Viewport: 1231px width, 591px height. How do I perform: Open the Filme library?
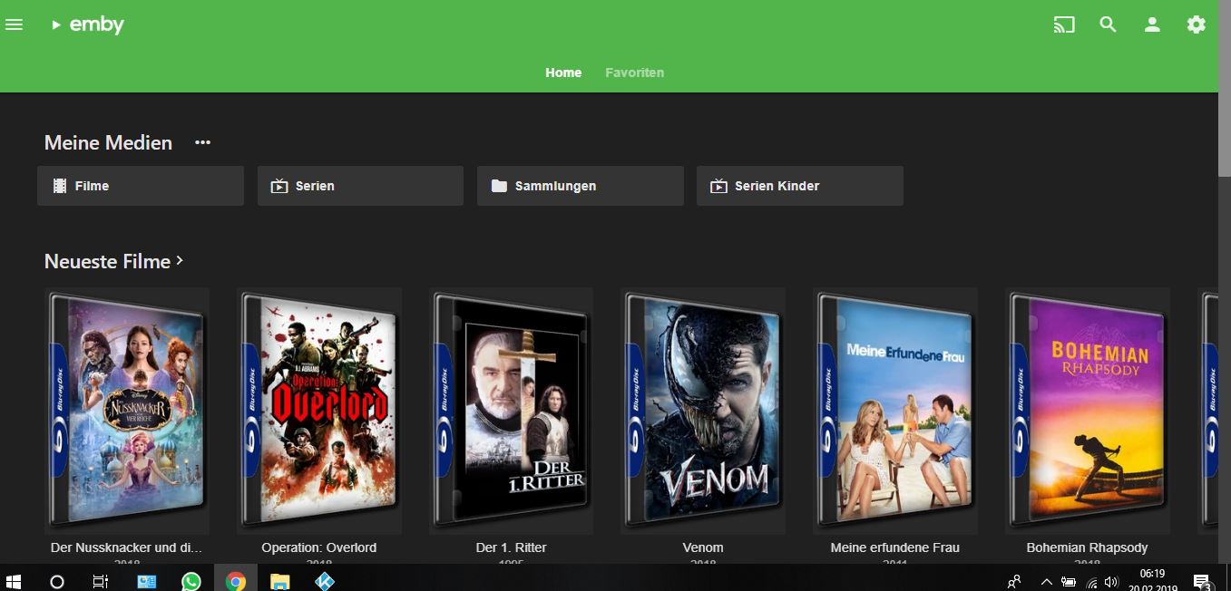[x=141, y=186]
